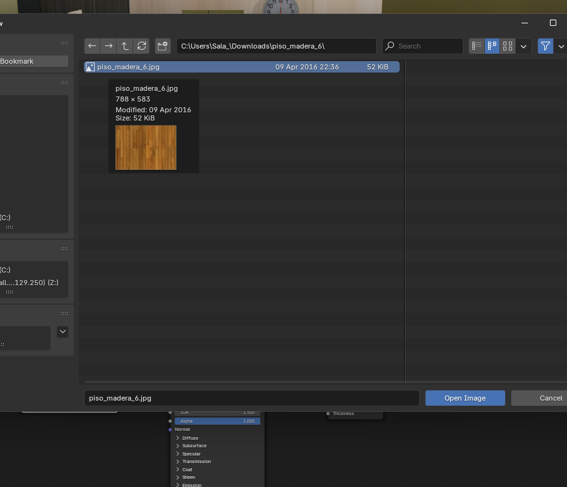Click the Open Image button
567x487 pixels.
tap(465, 398)
